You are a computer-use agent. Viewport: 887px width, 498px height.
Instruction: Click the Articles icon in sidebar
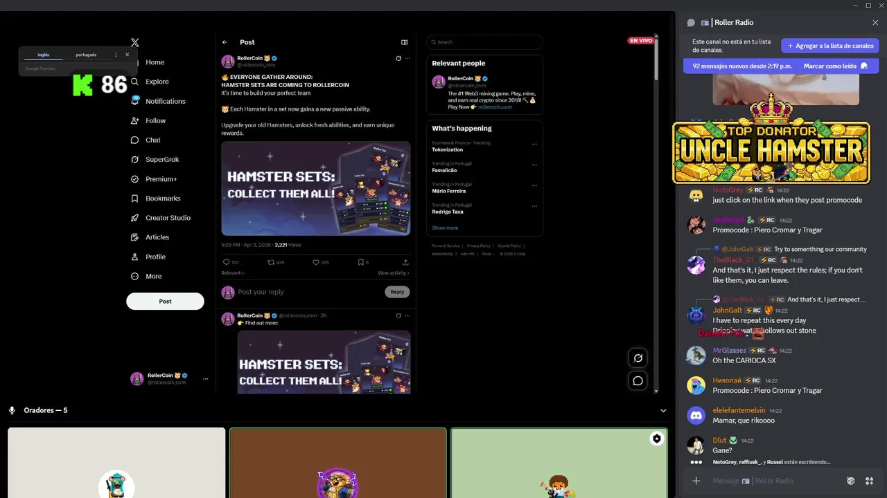pos(135,237)
